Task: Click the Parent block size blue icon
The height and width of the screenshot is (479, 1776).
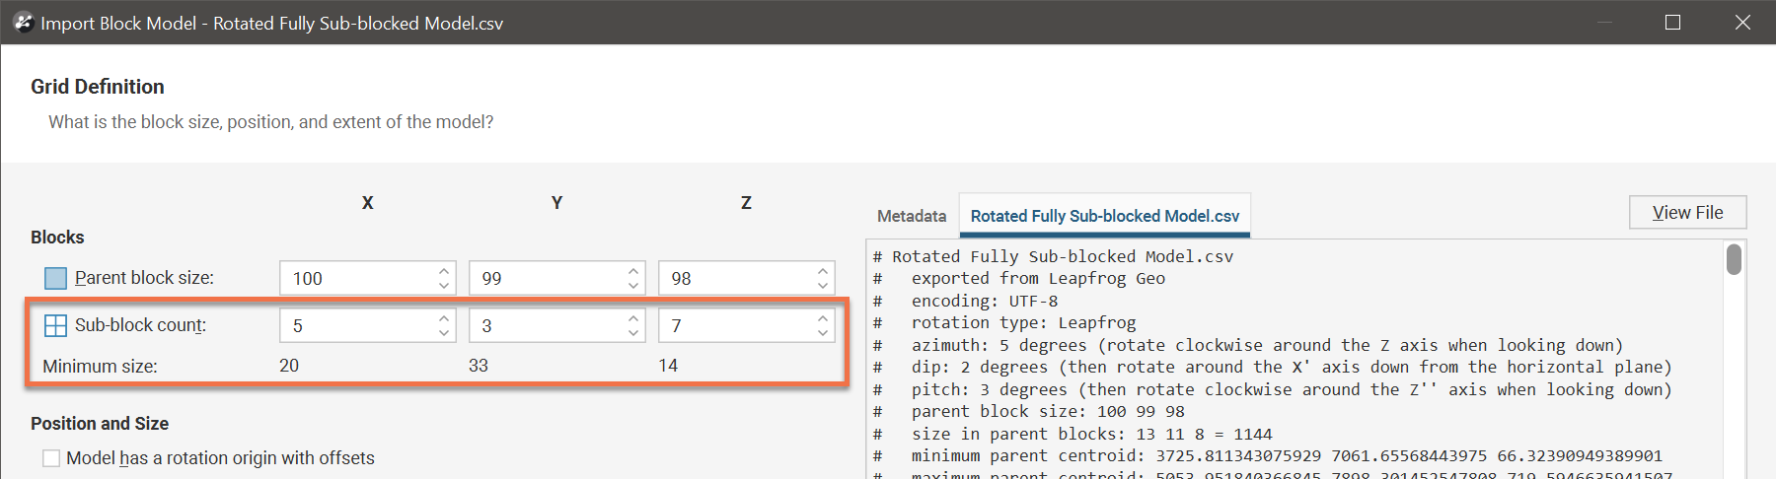Action: [x=56, y=278]
